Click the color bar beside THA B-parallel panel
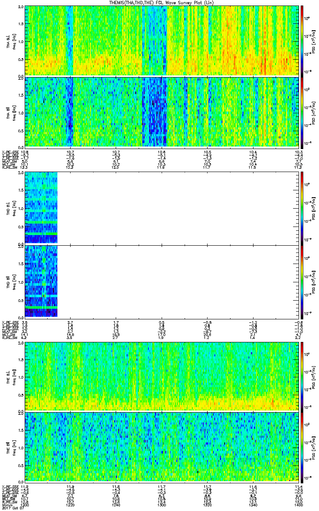Screen dimensions: 319x511 tap(302, 112)
